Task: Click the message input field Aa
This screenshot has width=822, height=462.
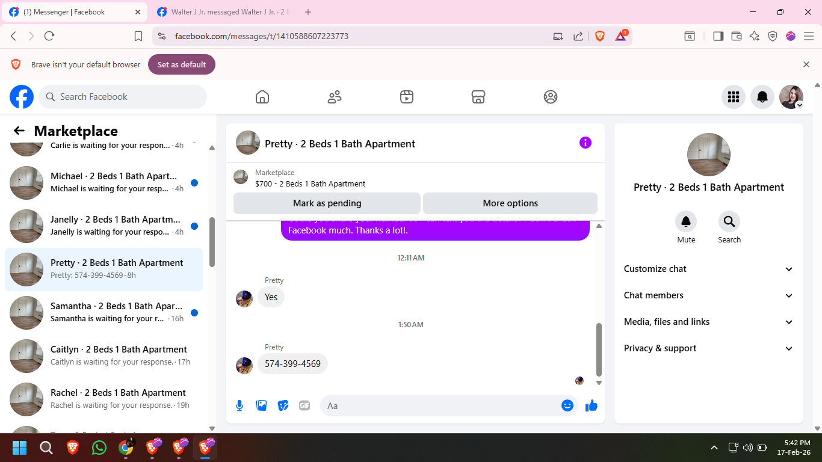Action: (448, 405)
